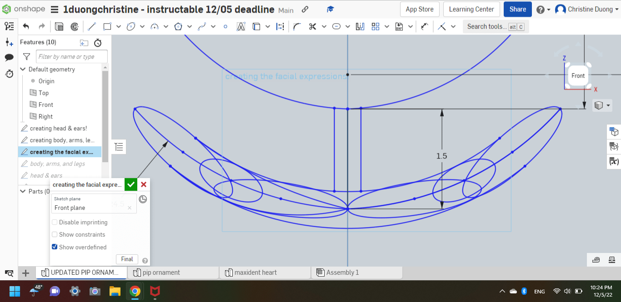
Task: Click the feature filter funnel icon
Action: coord(27,57)
